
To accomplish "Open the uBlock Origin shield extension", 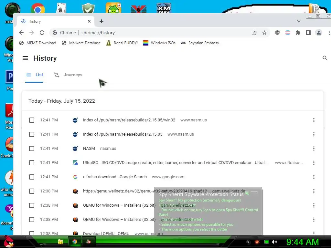I will (277, 33).
